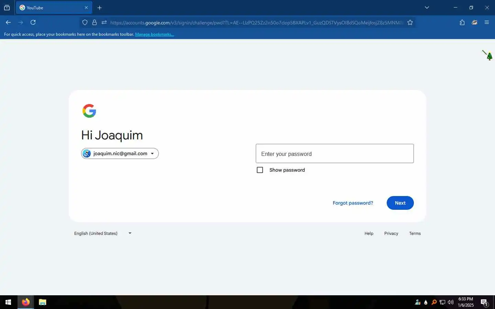Click the taskbar clock showing 6:33 PM
The image size is (495, 309).
pos(466,302)
